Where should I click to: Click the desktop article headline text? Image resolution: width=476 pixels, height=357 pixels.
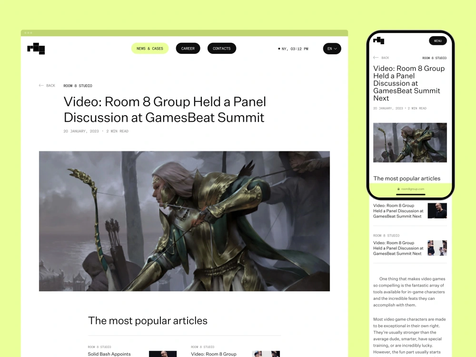(x=165, y=109)
